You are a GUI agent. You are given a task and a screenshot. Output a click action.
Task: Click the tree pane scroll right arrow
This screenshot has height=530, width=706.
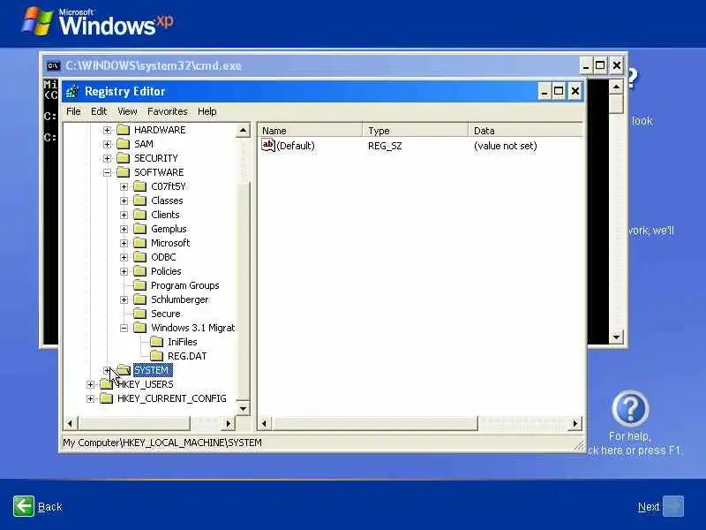click(229, 423)
